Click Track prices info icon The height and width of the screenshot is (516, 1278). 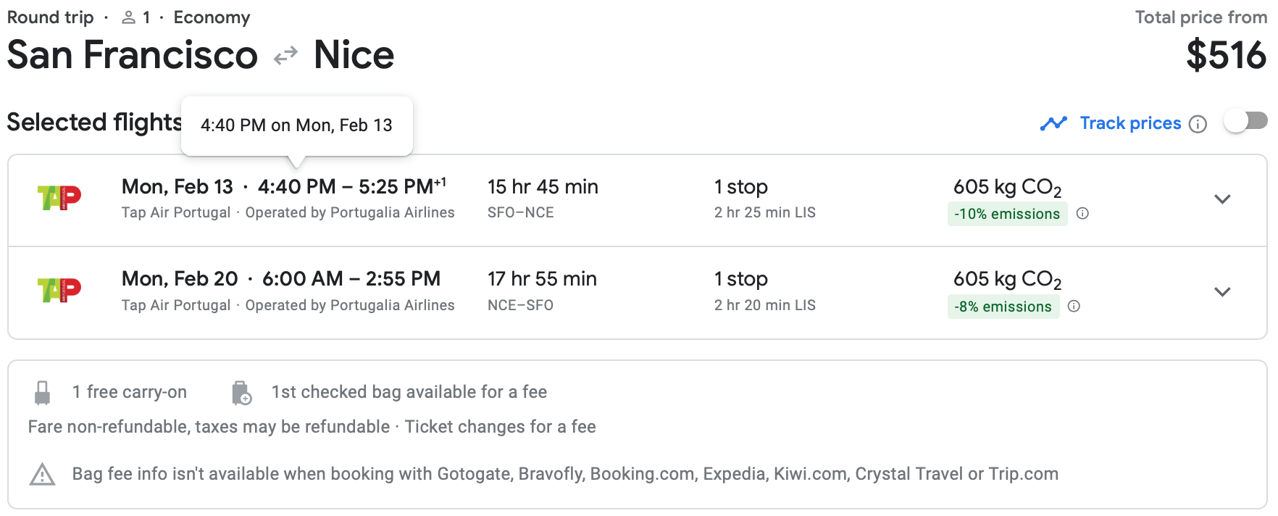tap(1198, 124)
